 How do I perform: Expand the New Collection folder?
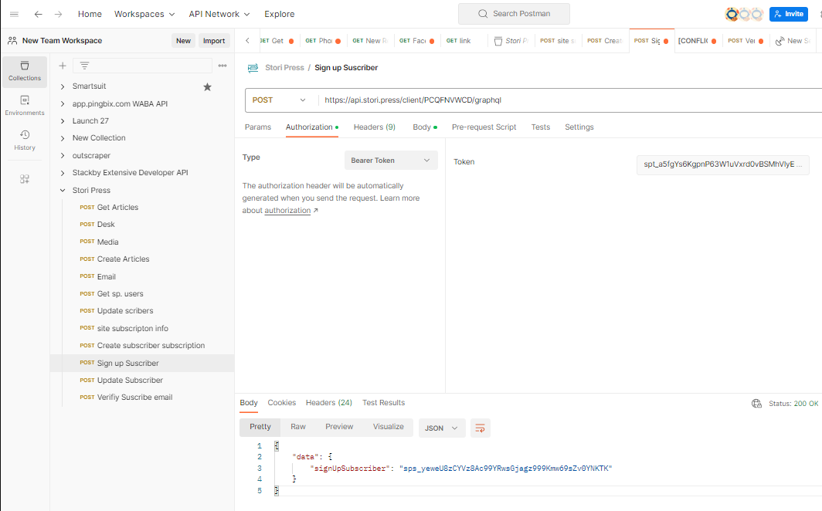tap(63, 138)
